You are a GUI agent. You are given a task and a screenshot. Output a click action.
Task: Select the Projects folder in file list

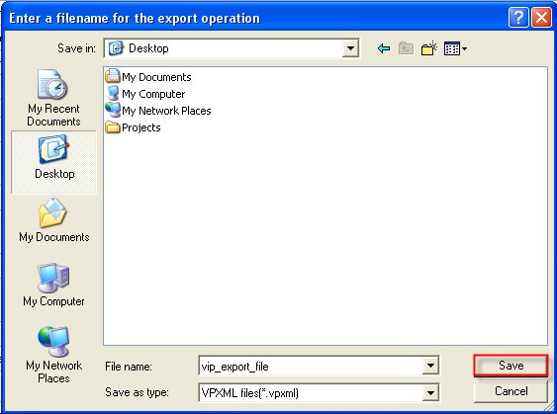point(134,127)
